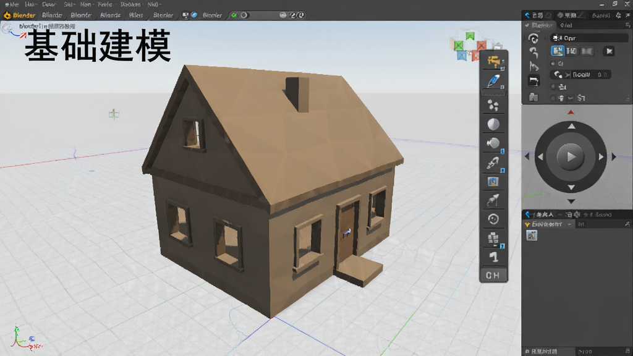Click the white up arrow on the navigation pad

(x=571, y=126)
